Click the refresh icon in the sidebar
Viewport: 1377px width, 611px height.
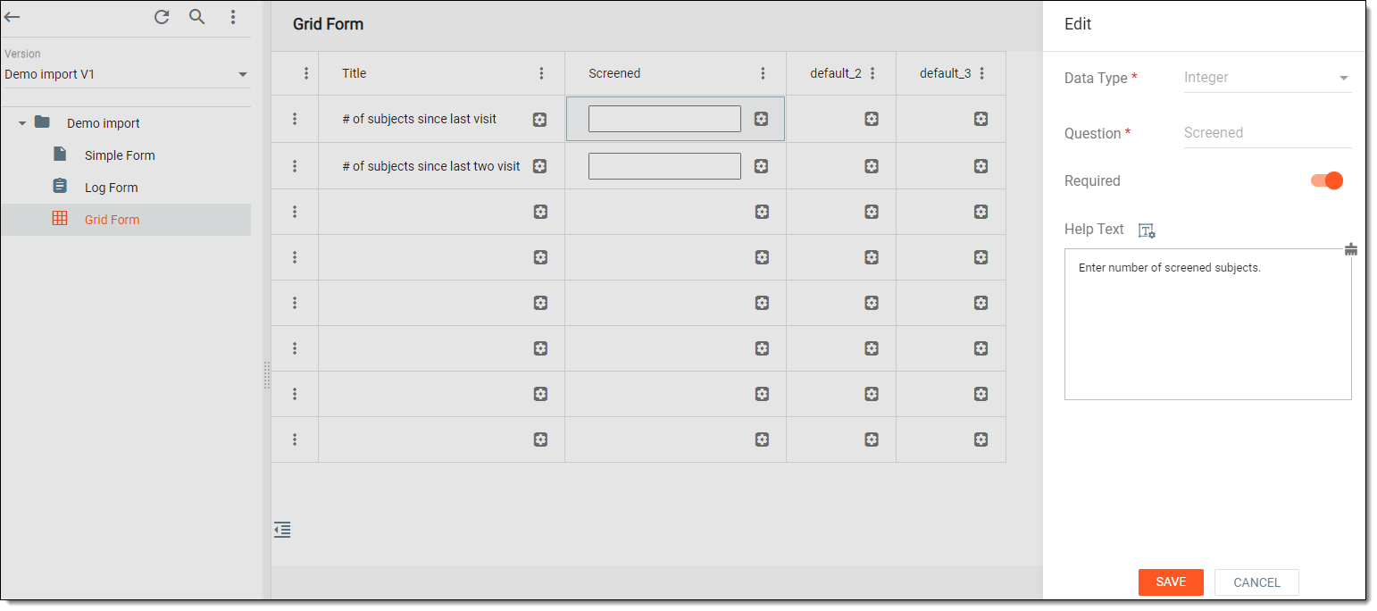(162, 17)
